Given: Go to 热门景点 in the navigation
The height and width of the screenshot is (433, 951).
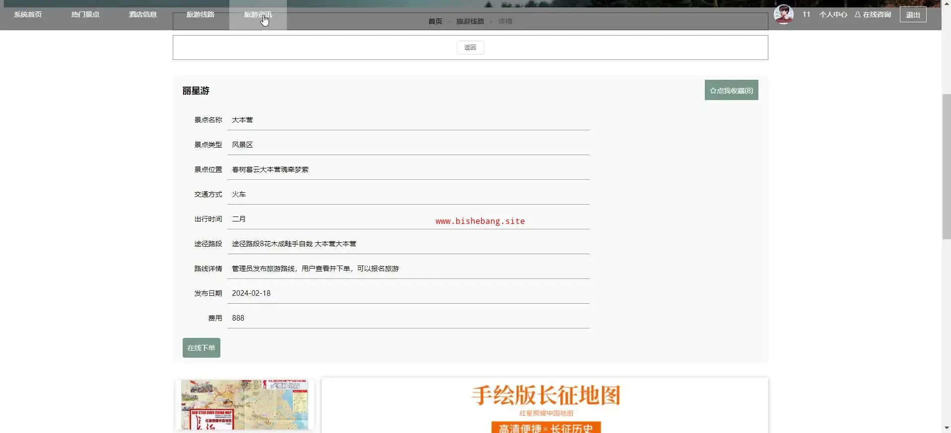Looking at the screenshot, I should coord(85,15).
